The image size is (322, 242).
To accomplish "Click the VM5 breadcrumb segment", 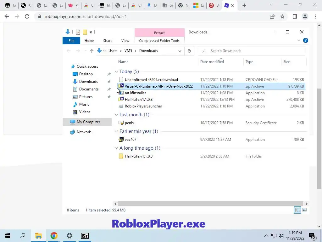I will [128, 51].
